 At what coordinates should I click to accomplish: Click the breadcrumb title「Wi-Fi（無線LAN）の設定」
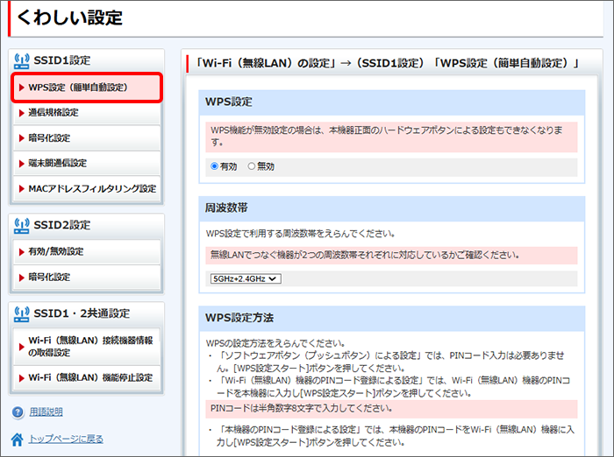[264, 63]
